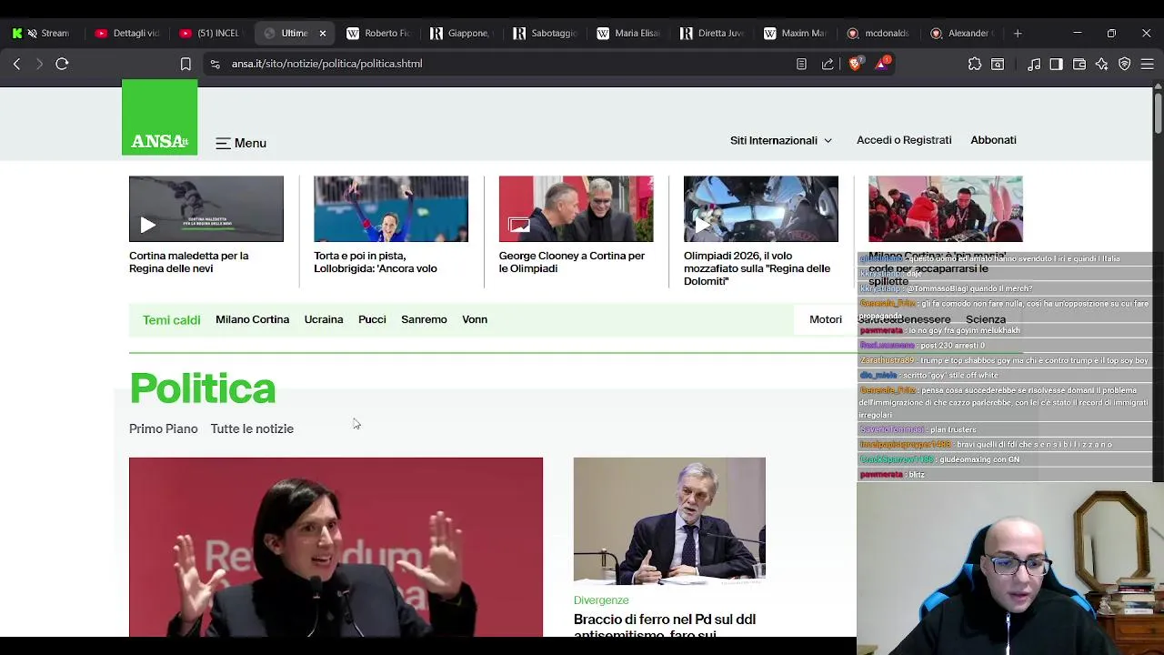Switch to the Alexander tab
Image resolution: width=1164 pixels, height=655 pixels.
pyautogui.click(x=961, y=33)
